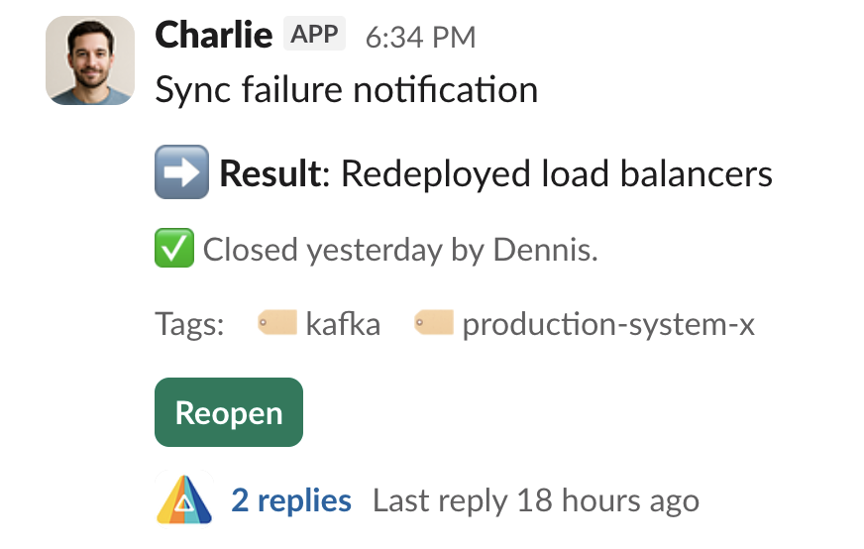Screen dimensions: 864x549
Task: Click the APP badge next to Charlie
Action: point(314,35)
